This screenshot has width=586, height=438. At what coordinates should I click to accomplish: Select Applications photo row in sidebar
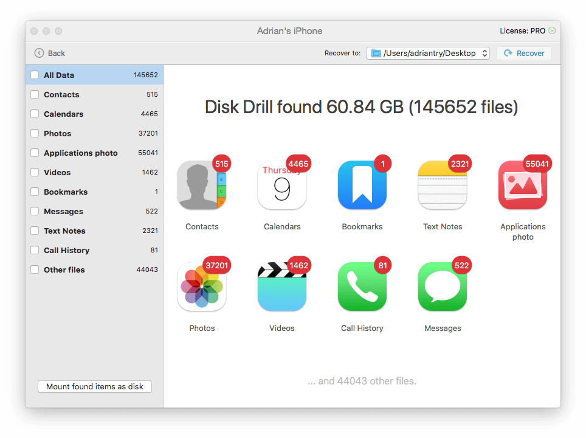click(95, 153)
